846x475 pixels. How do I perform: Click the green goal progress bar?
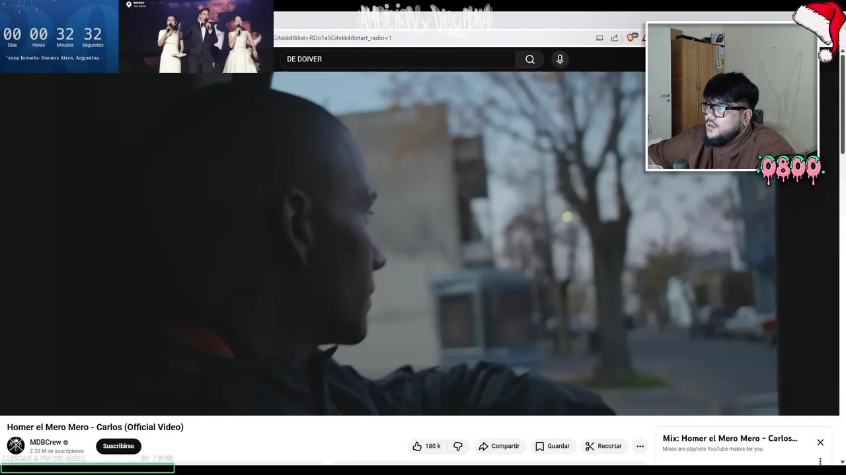coord(87,468)
